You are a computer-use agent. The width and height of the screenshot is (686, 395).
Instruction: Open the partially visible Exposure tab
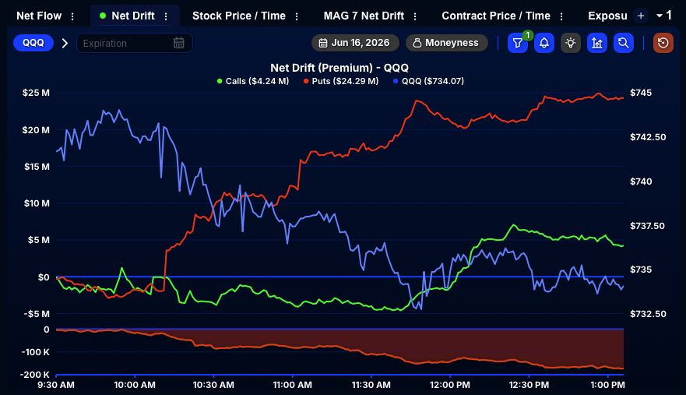(607, 16)
